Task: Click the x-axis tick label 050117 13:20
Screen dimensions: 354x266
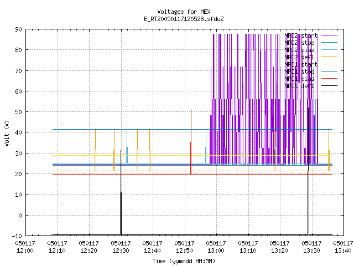Action: click(x=280, y=247)
